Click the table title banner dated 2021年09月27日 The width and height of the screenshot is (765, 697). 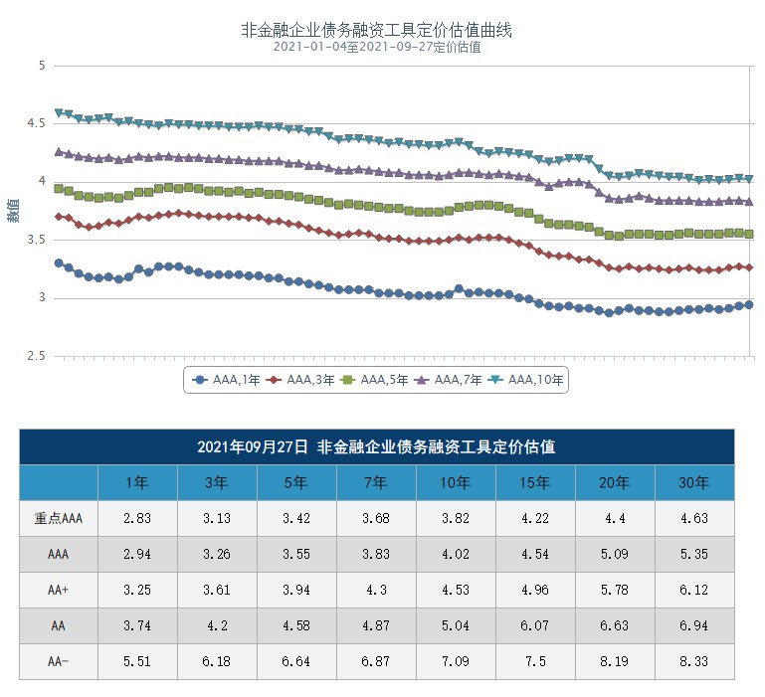(377, 447)
